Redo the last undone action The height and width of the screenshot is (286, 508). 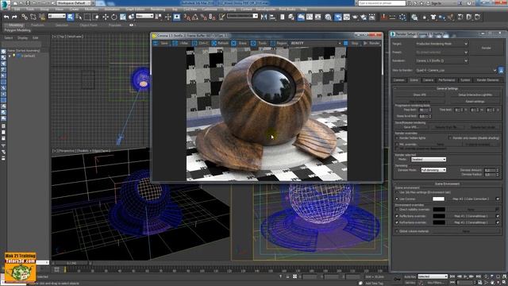point(14,17)
